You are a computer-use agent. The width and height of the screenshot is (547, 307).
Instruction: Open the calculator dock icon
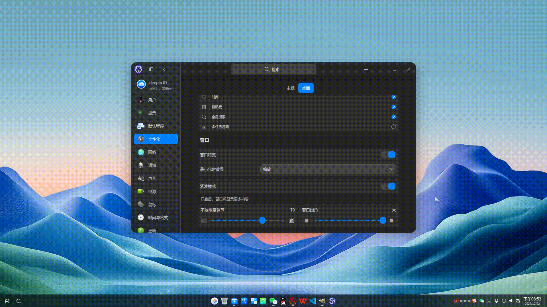pyautogui.click(x=254, y=301)
